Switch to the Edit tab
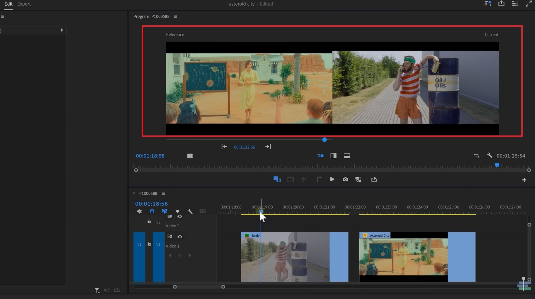The width and height of the screenshot is (535, 299). (x=8, y=4)
